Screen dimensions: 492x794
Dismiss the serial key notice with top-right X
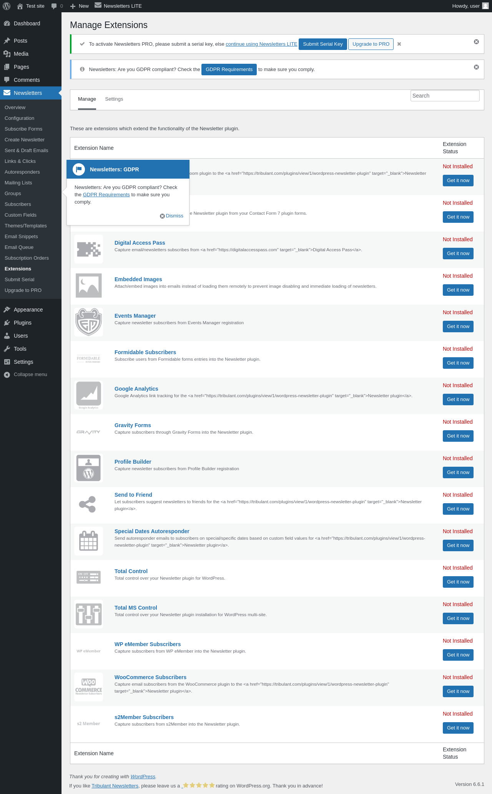(476, 41)
